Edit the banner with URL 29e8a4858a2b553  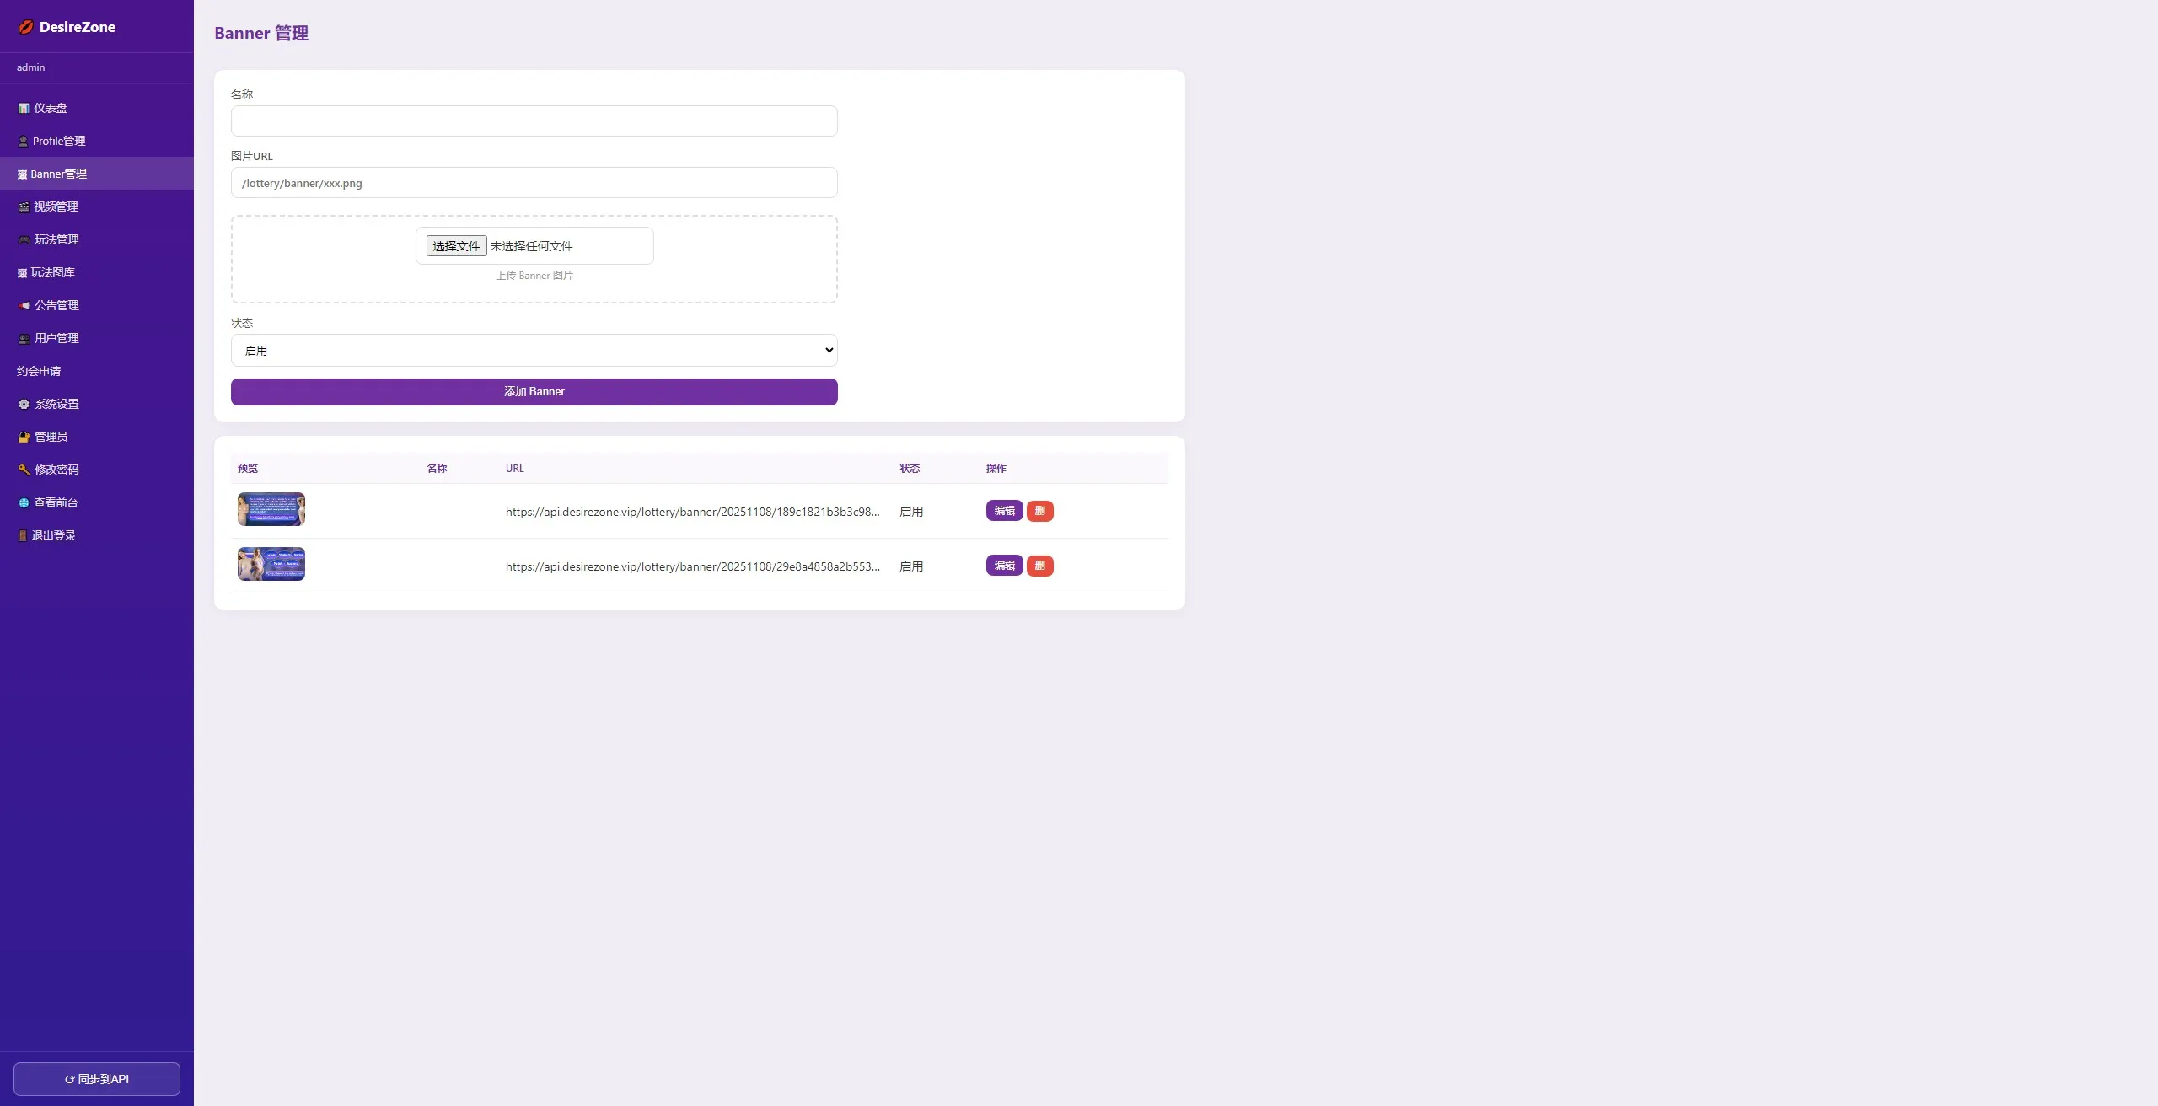pos(1004,566)
